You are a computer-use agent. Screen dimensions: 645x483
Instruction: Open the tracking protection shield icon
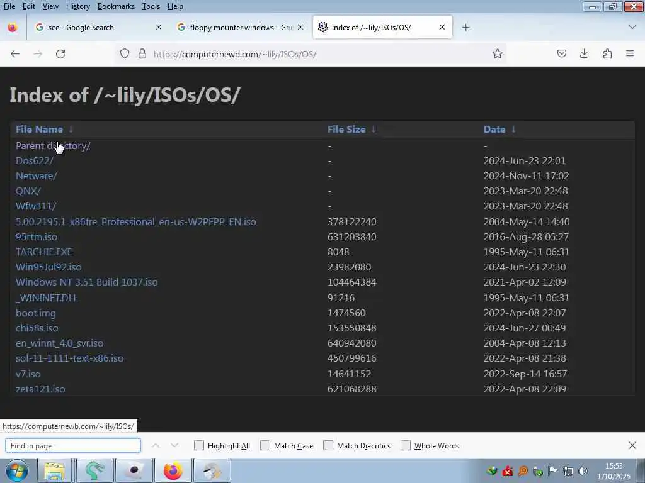click(x=125, y=54)
